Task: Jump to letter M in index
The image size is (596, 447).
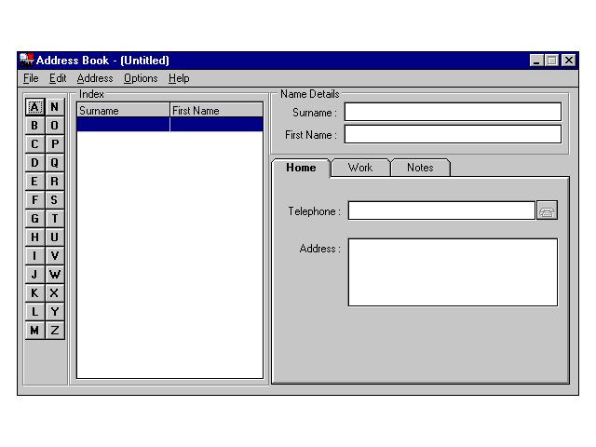Action: (34, 331)
